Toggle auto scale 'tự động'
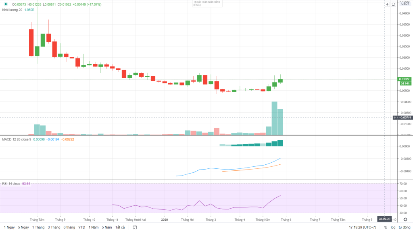This screenshot has width=413, height=232. pyautogui.click(x=404, y=228)
